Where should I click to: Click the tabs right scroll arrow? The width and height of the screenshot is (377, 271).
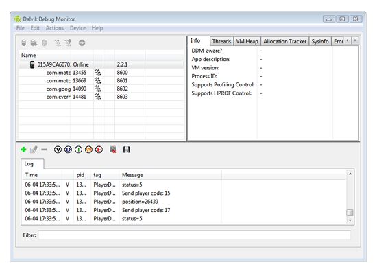[x=355, y=40]
